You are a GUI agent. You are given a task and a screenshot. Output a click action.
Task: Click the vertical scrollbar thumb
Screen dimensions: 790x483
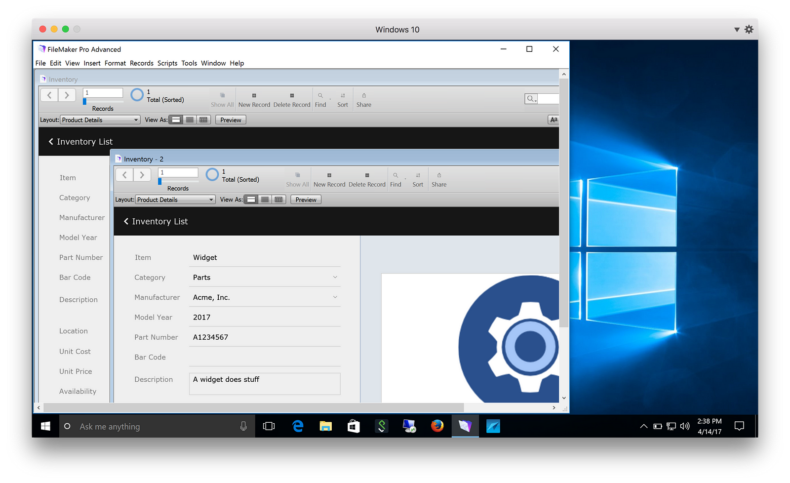pyautogui.click(x=564, y=202)
